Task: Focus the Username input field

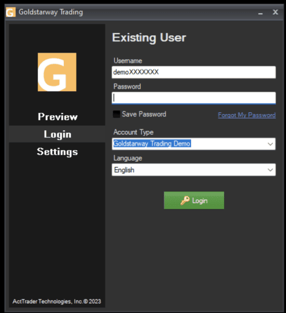Action: click(194, 72)
